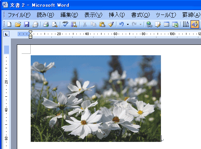Click the tab stop type selector
201x149 pixels.
tap(6, 34)
